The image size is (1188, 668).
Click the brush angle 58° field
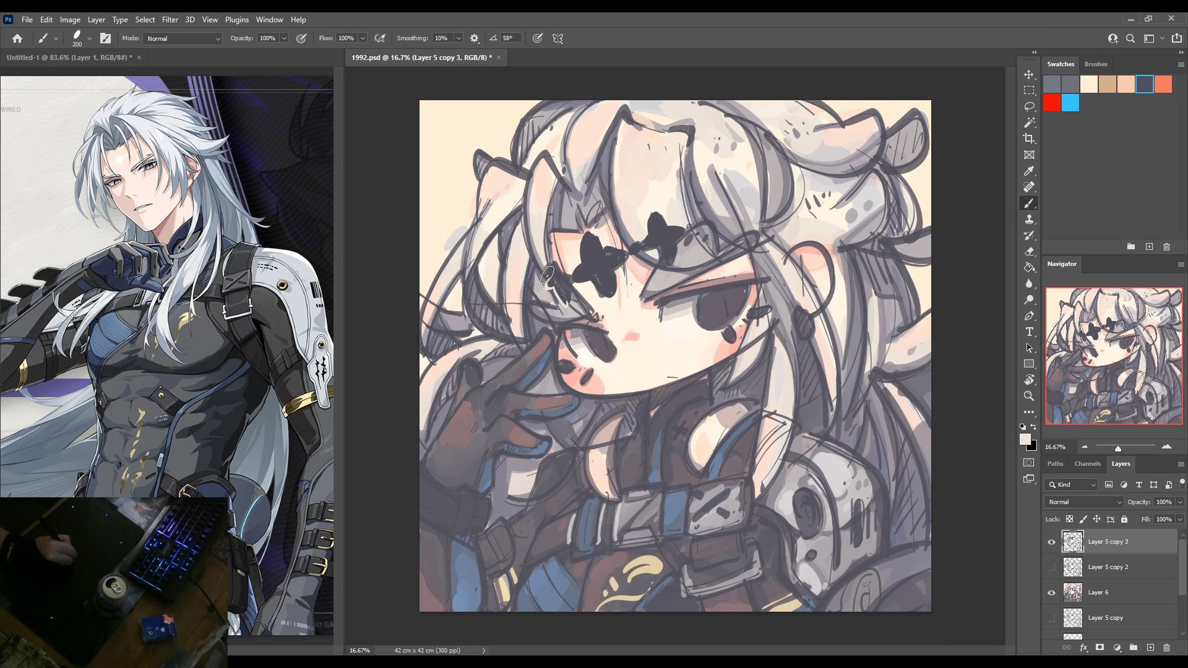511,38
